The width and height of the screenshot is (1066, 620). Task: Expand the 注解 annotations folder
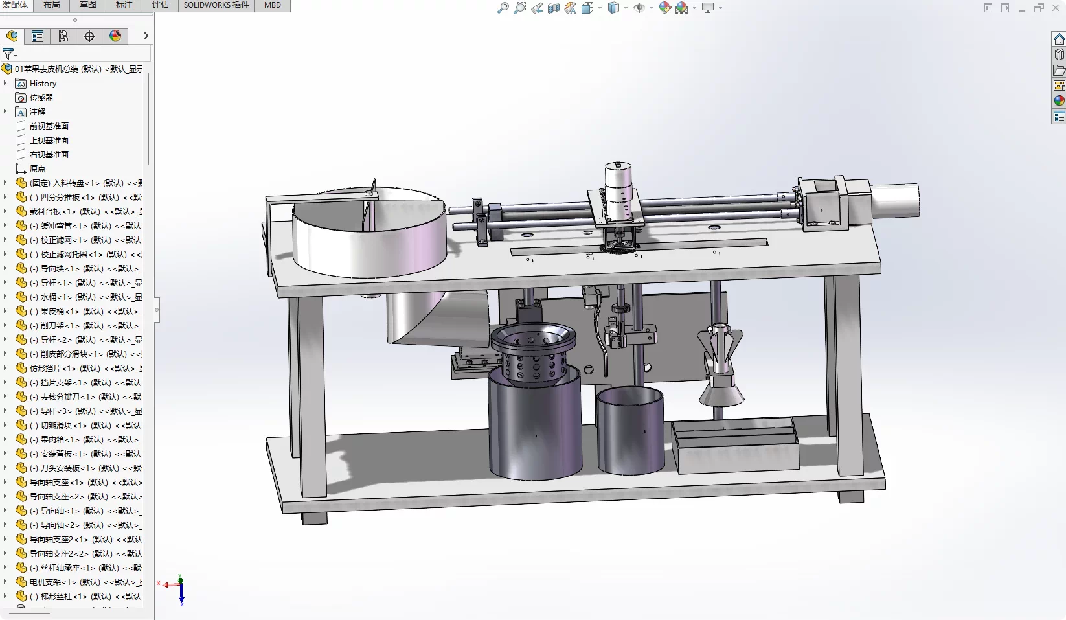(x=5, y=111)
